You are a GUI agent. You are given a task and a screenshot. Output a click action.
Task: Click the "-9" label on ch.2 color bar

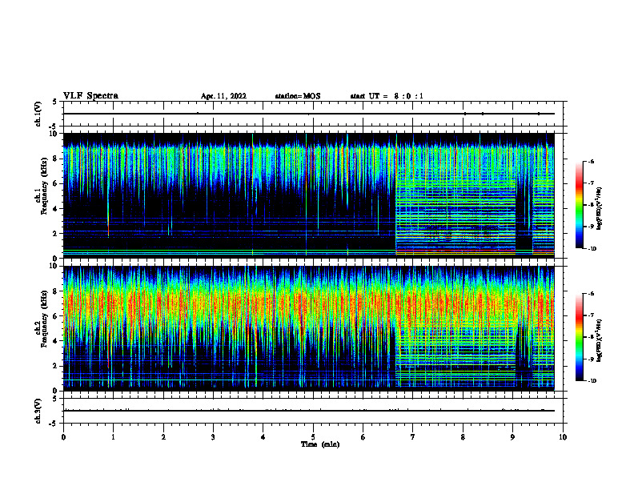(x=591, y=359)
